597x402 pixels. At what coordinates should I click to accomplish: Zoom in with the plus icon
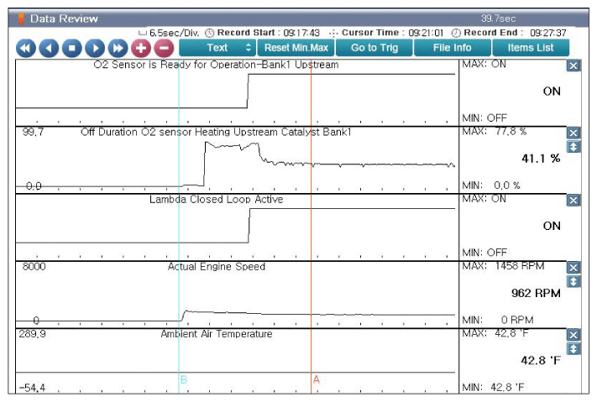point(141,48)
